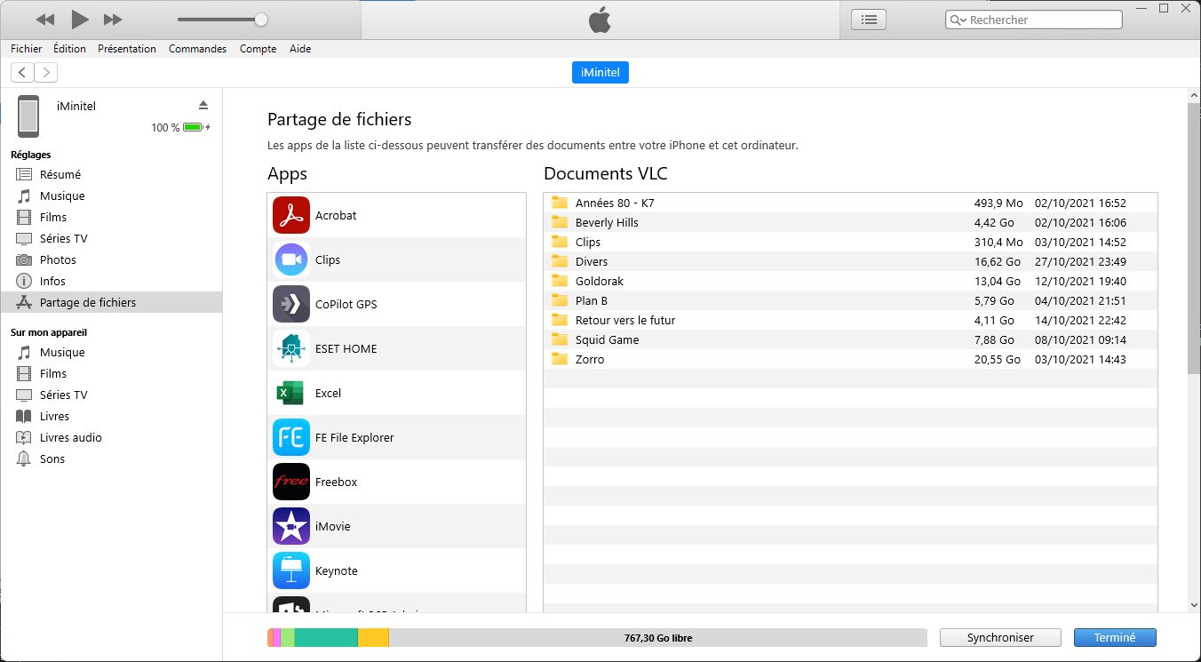Select Partage de fichiers in sidebar
The image size is (1201, 662).
(x=111, y=302)
